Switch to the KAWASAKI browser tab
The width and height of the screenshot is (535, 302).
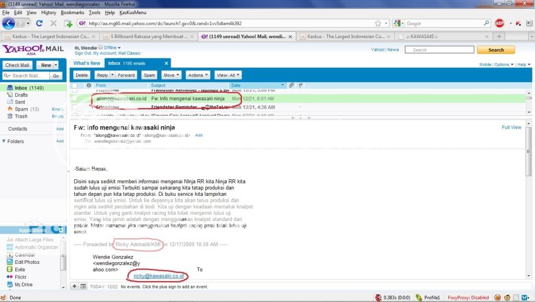point(443,37)
